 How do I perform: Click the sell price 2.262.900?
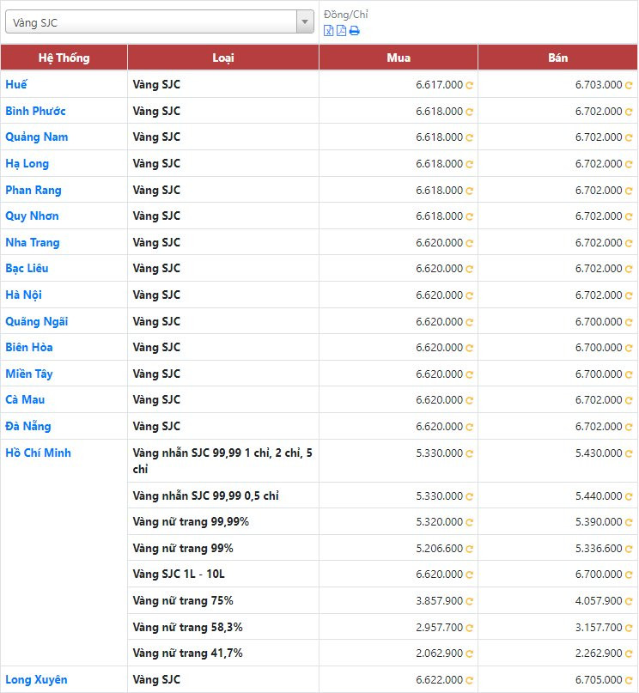point(599,653)
